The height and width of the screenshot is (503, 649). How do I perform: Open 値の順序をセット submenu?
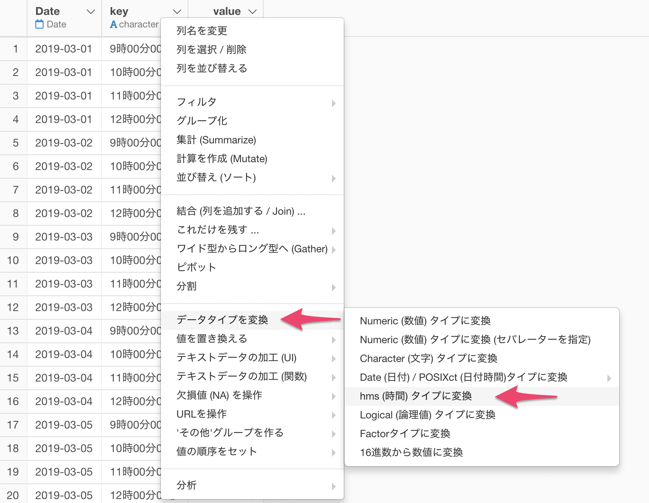252,452
